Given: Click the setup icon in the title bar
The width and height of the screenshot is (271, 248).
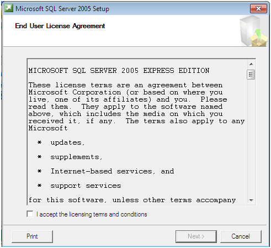Looking at the screenshot, I should 9,8.
